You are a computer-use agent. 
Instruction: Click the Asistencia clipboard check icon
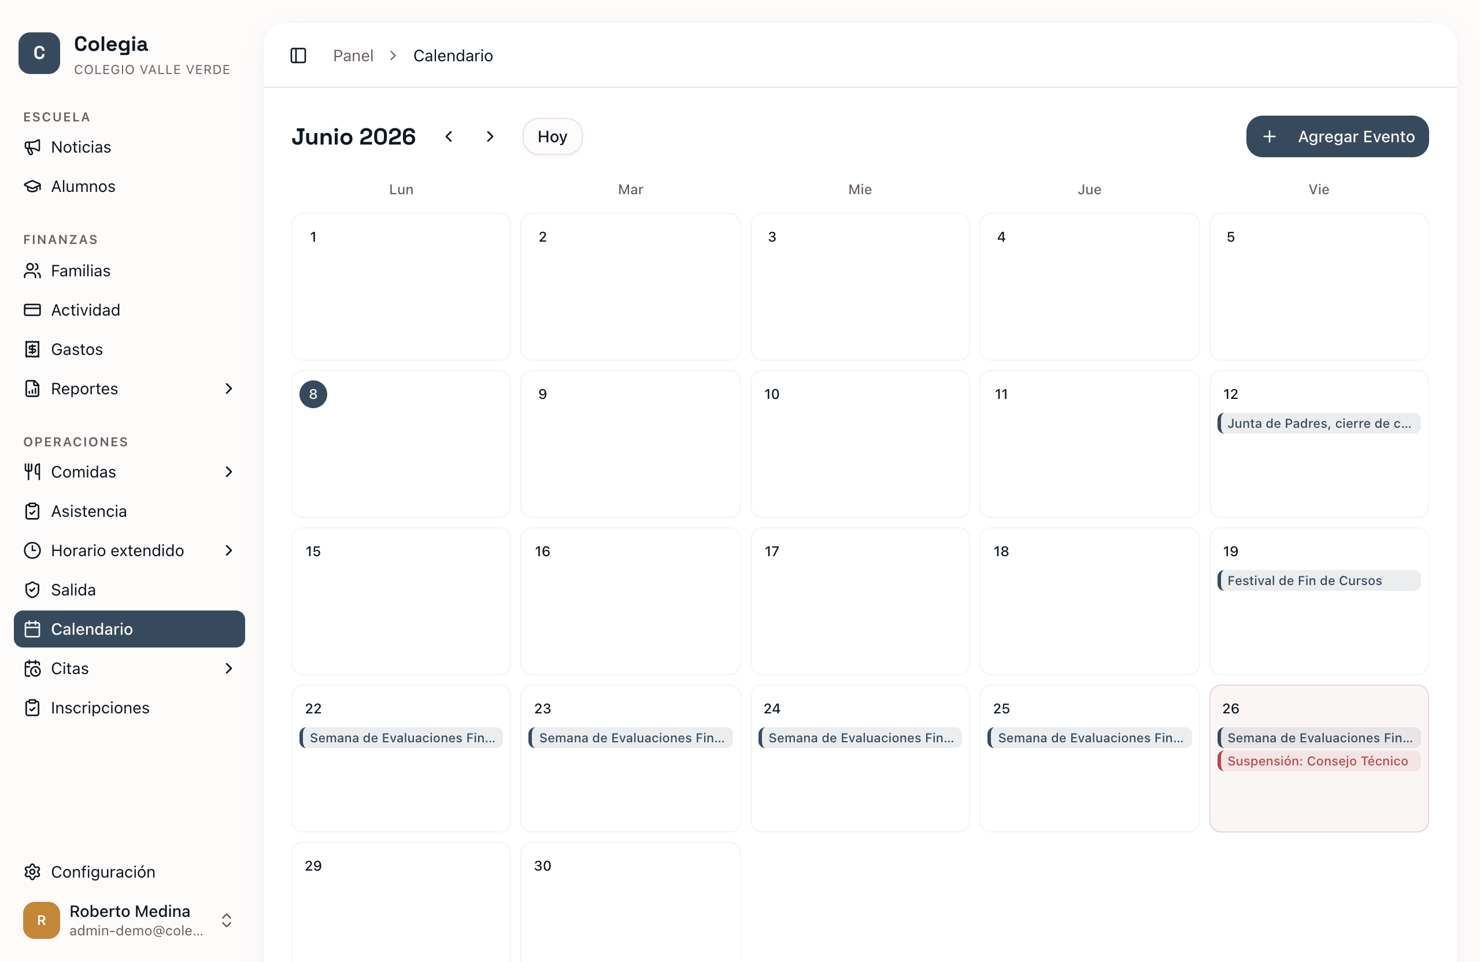32,510
